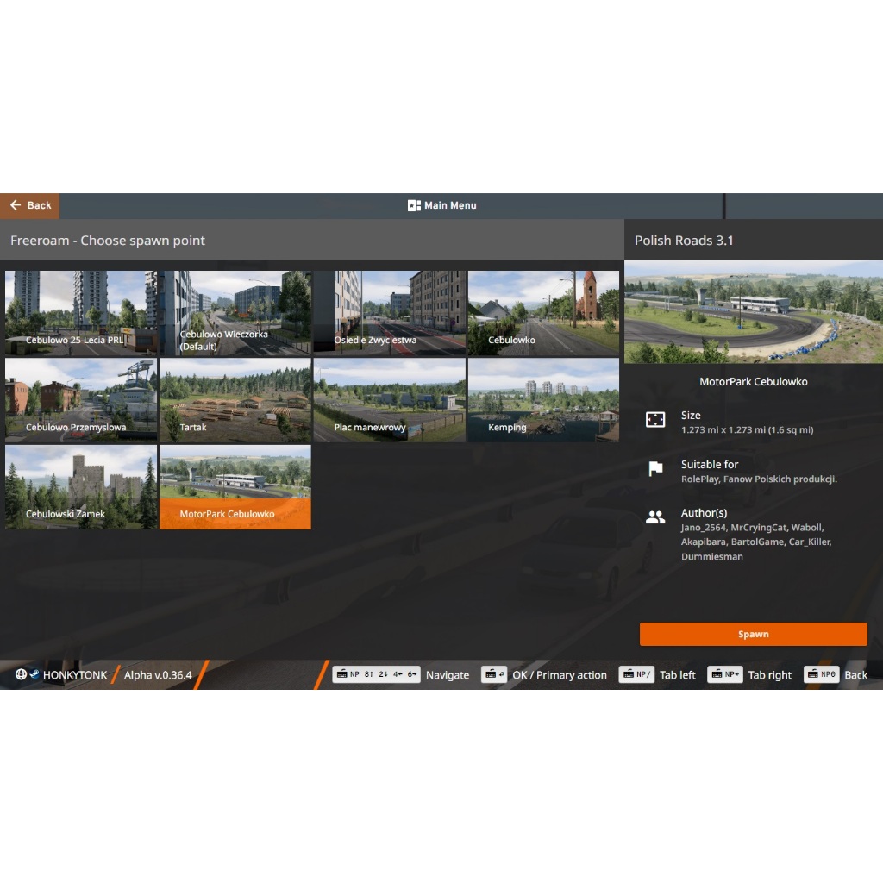Image resolution: width=883 pixels, height=883 pixels.
Task: Click the Polish Roads 3.1 title
Action: pos(684,241)
